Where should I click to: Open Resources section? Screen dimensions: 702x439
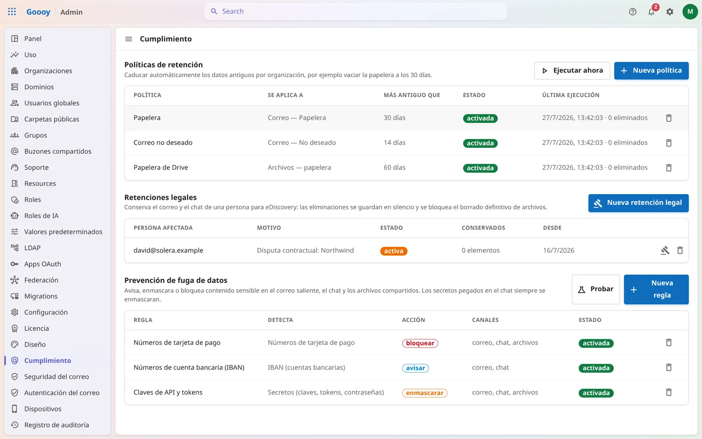[x=58, y=183]
